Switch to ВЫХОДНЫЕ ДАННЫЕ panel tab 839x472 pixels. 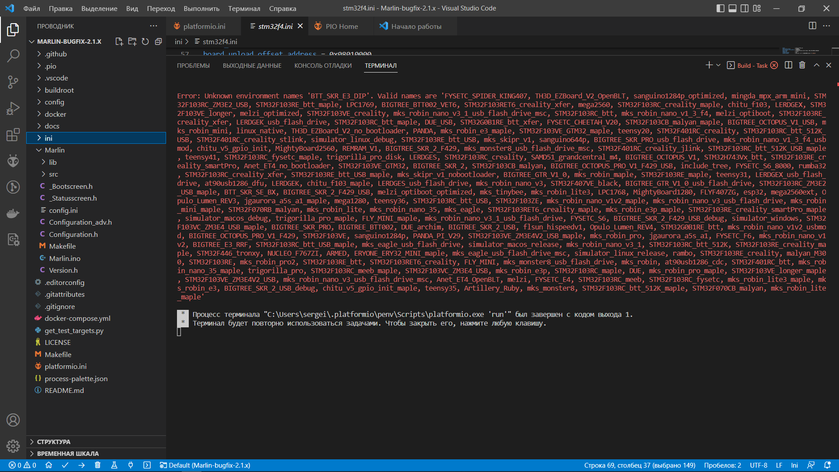[x=252, y=66]
